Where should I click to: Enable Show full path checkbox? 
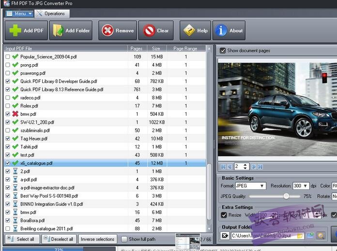(x=124, y=239)
